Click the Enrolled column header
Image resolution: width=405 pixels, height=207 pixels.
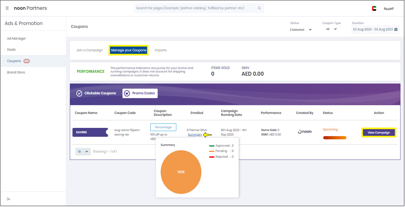pyautogui.click(x=197, y=113)
